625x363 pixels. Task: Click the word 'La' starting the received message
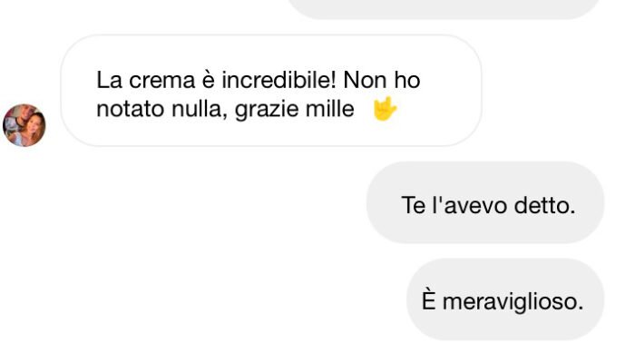[108, 81]
